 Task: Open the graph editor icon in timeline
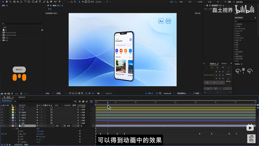91,101
